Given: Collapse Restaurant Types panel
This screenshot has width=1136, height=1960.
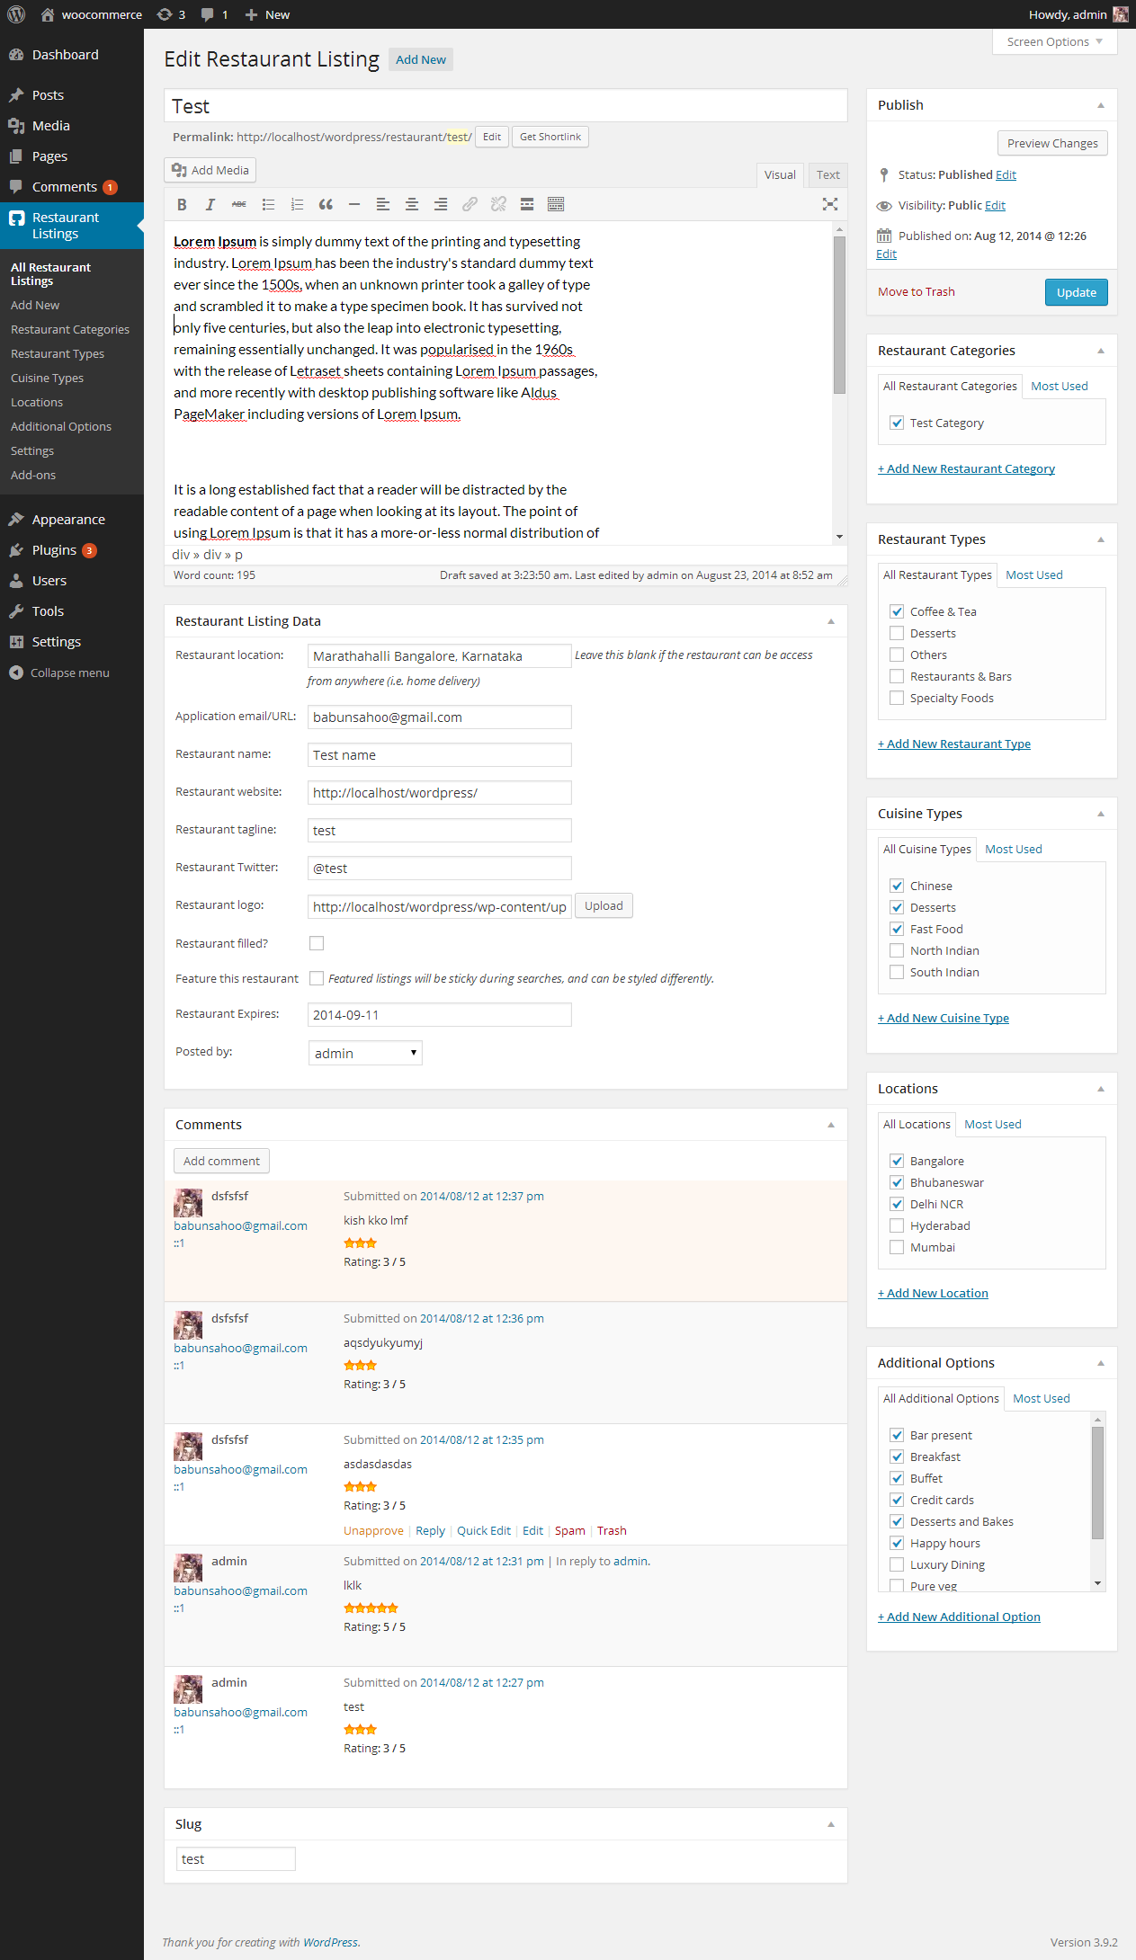Looking at the screenshot, I should tap(1101, 539).
